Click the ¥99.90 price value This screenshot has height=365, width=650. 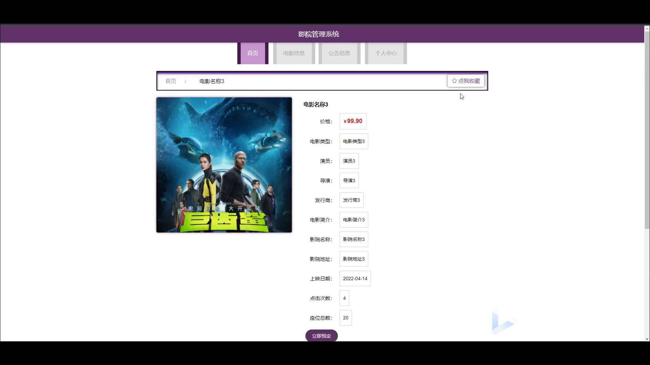click(x=353, y=121)
